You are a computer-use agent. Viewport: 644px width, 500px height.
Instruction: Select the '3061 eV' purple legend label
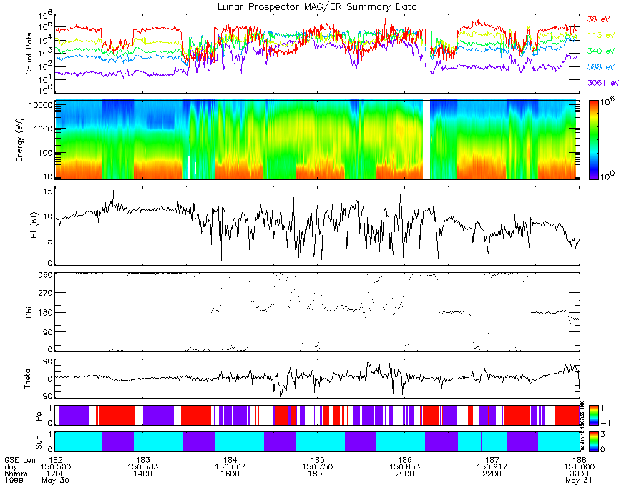click(x=603, y=83)
